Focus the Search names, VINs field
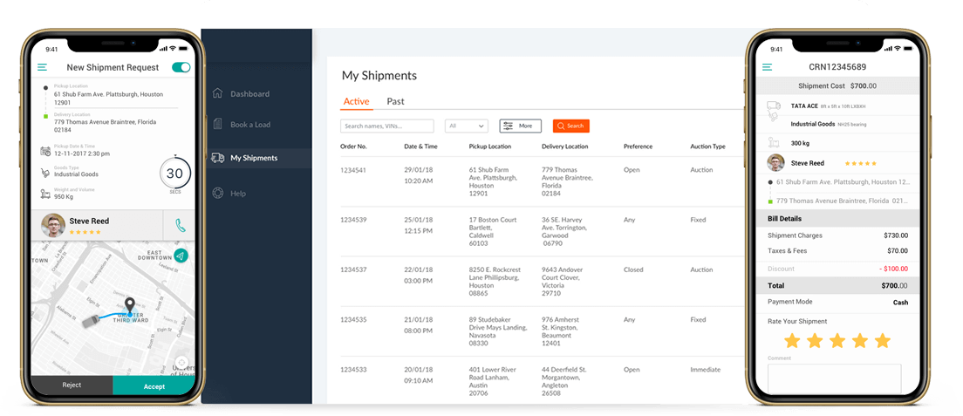The height and width of the screenshot is (416, 963). click(387, 126)
